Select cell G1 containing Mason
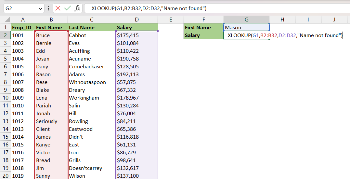Screen dimensions: 350x179 tap(246, 27)
